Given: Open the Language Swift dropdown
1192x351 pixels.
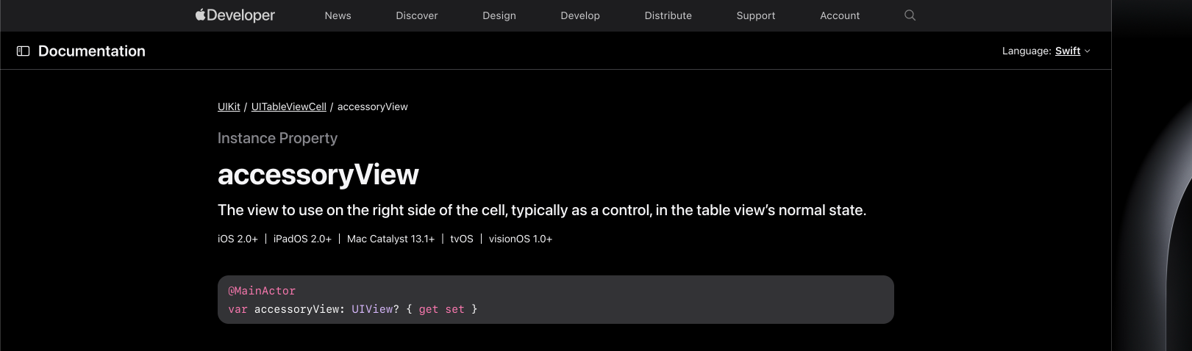Looking at the screenshot, I should click(1071, 51).
